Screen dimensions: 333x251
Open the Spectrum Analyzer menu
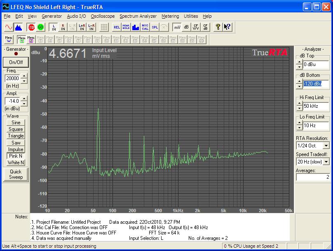138,16
